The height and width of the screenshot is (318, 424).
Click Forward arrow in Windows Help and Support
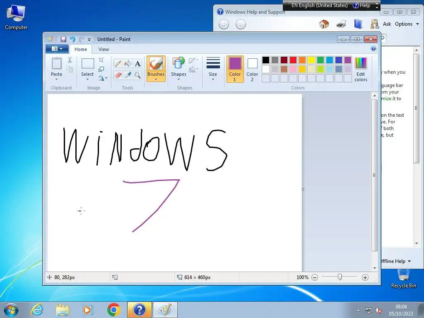[241, 24]
